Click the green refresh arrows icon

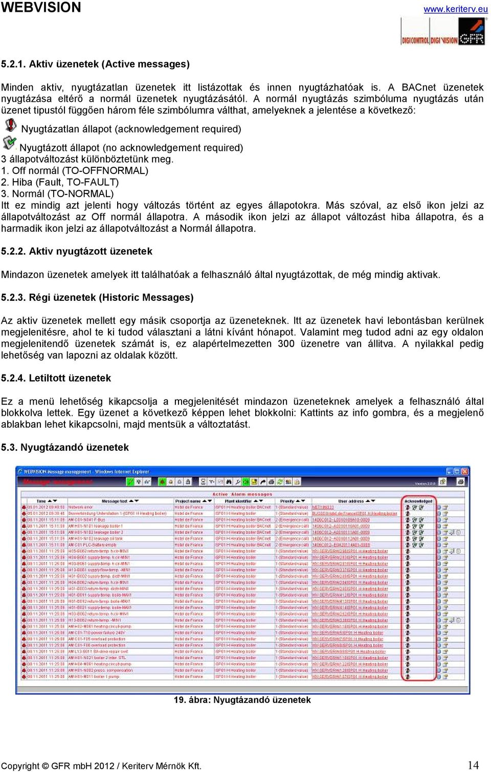click(x=280, y=482)
